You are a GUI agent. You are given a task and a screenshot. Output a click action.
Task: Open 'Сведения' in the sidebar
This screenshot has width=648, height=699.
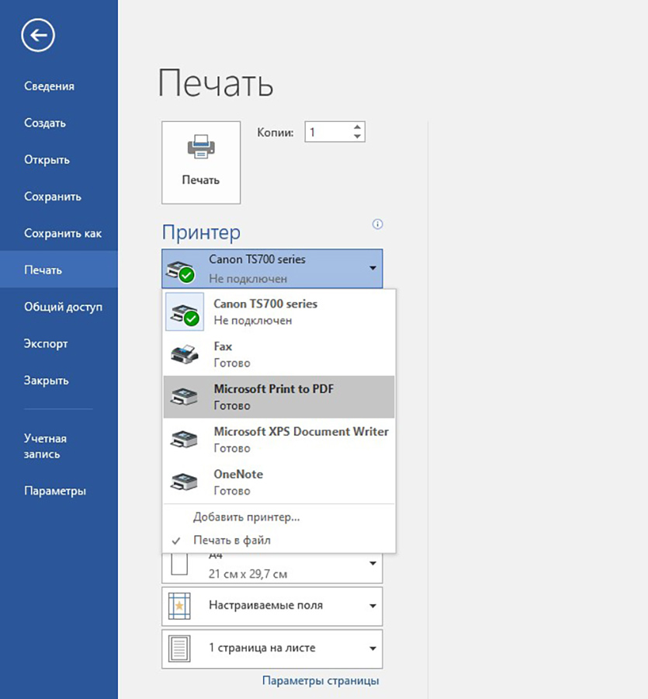tap(49, 86)
